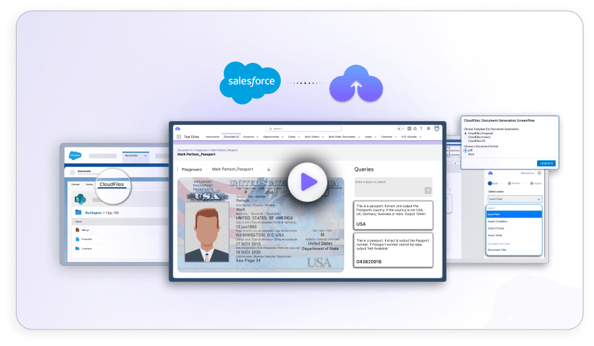Expand the KYC Uploads tab dropdown
The height and width of the screenshot is (346, 594).
pyautogui.click(x=420, y=137)
